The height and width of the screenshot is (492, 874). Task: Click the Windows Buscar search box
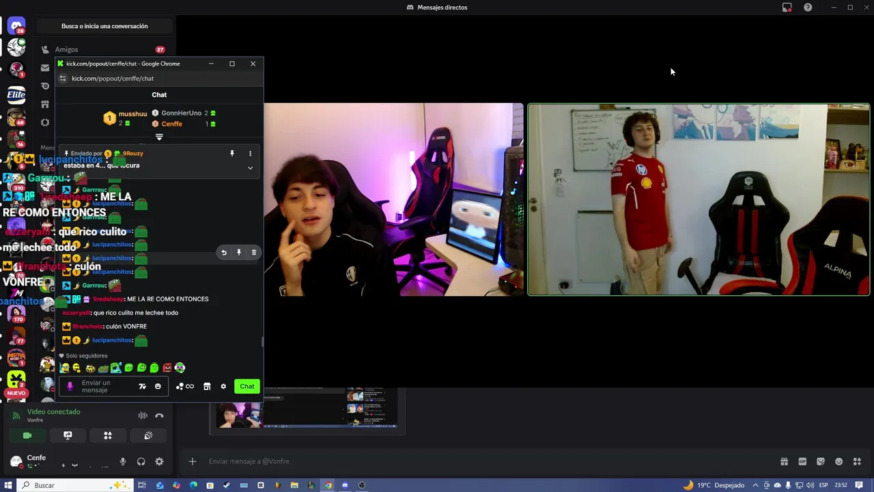(75, 485)
